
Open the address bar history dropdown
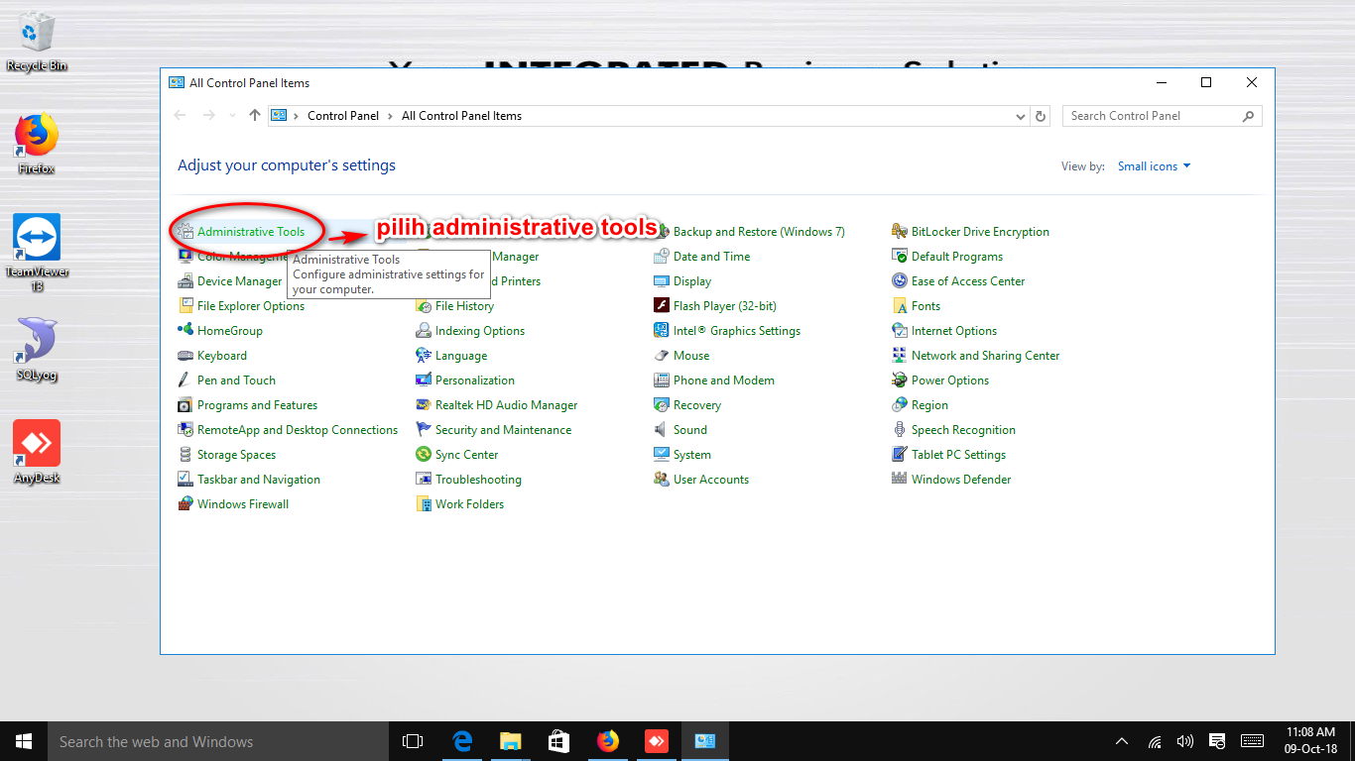[x=1021, y=116]
